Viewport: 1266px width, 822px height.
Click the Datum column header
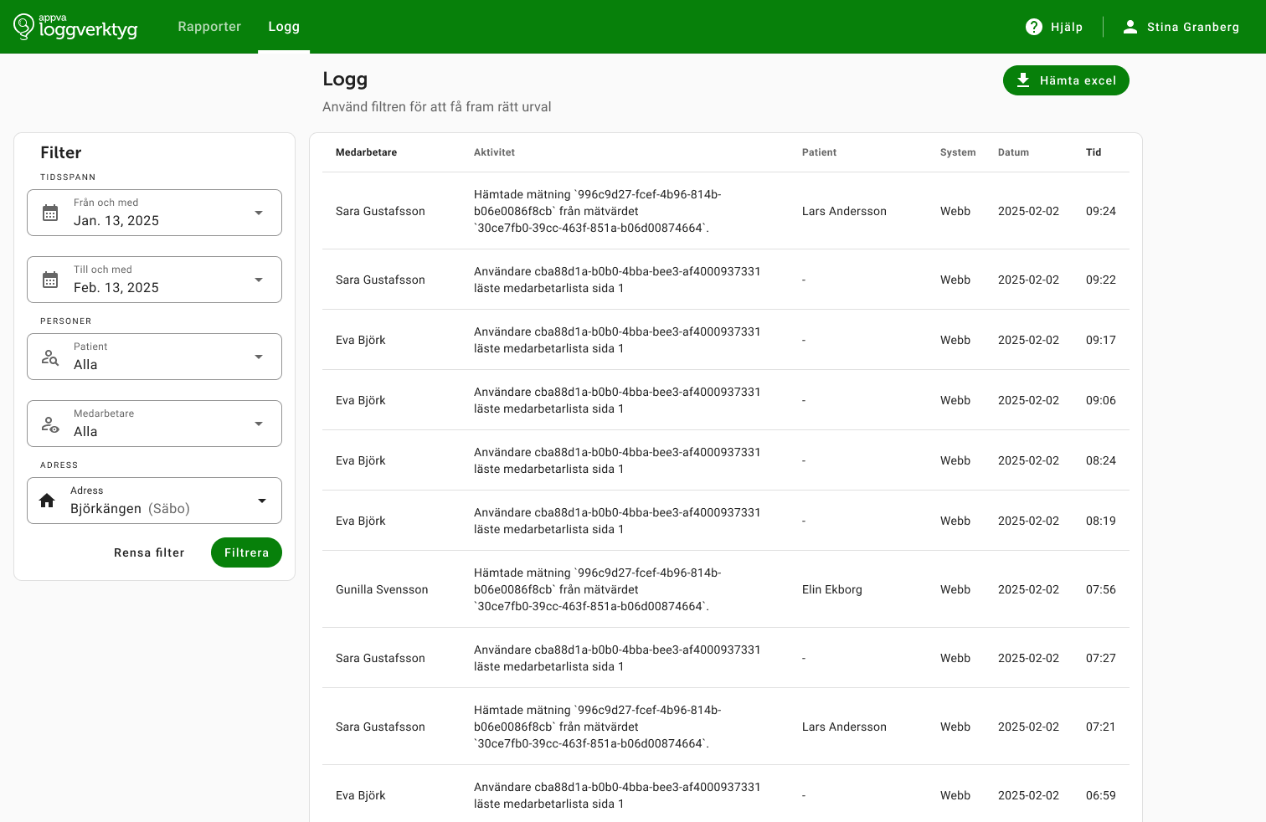pyautogui.click(x=1013, y=152)
